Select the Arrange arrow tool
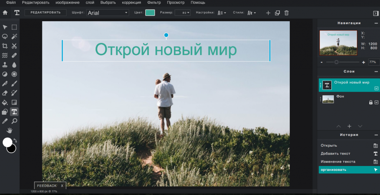Image resolution: width=380 pixels, height=195 pixels. [x=5, y=27]
